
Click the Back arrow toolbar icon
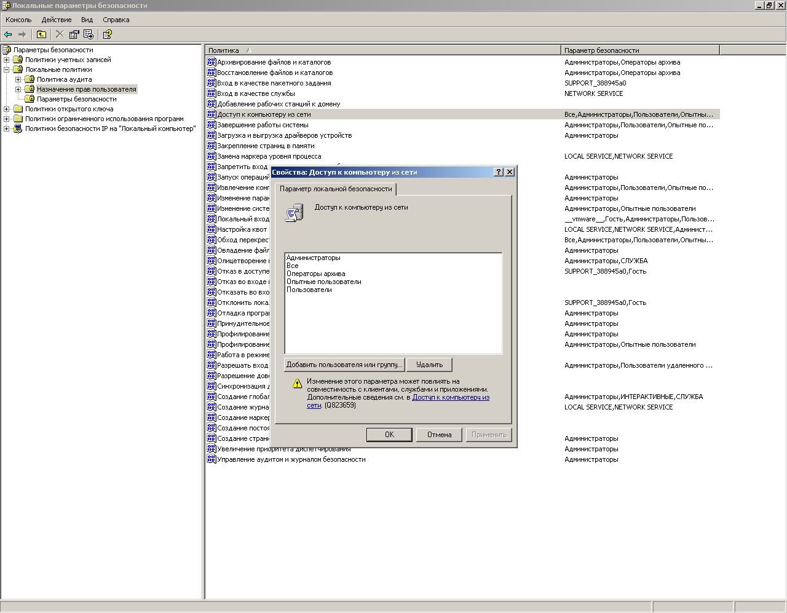tap(8, 34)
